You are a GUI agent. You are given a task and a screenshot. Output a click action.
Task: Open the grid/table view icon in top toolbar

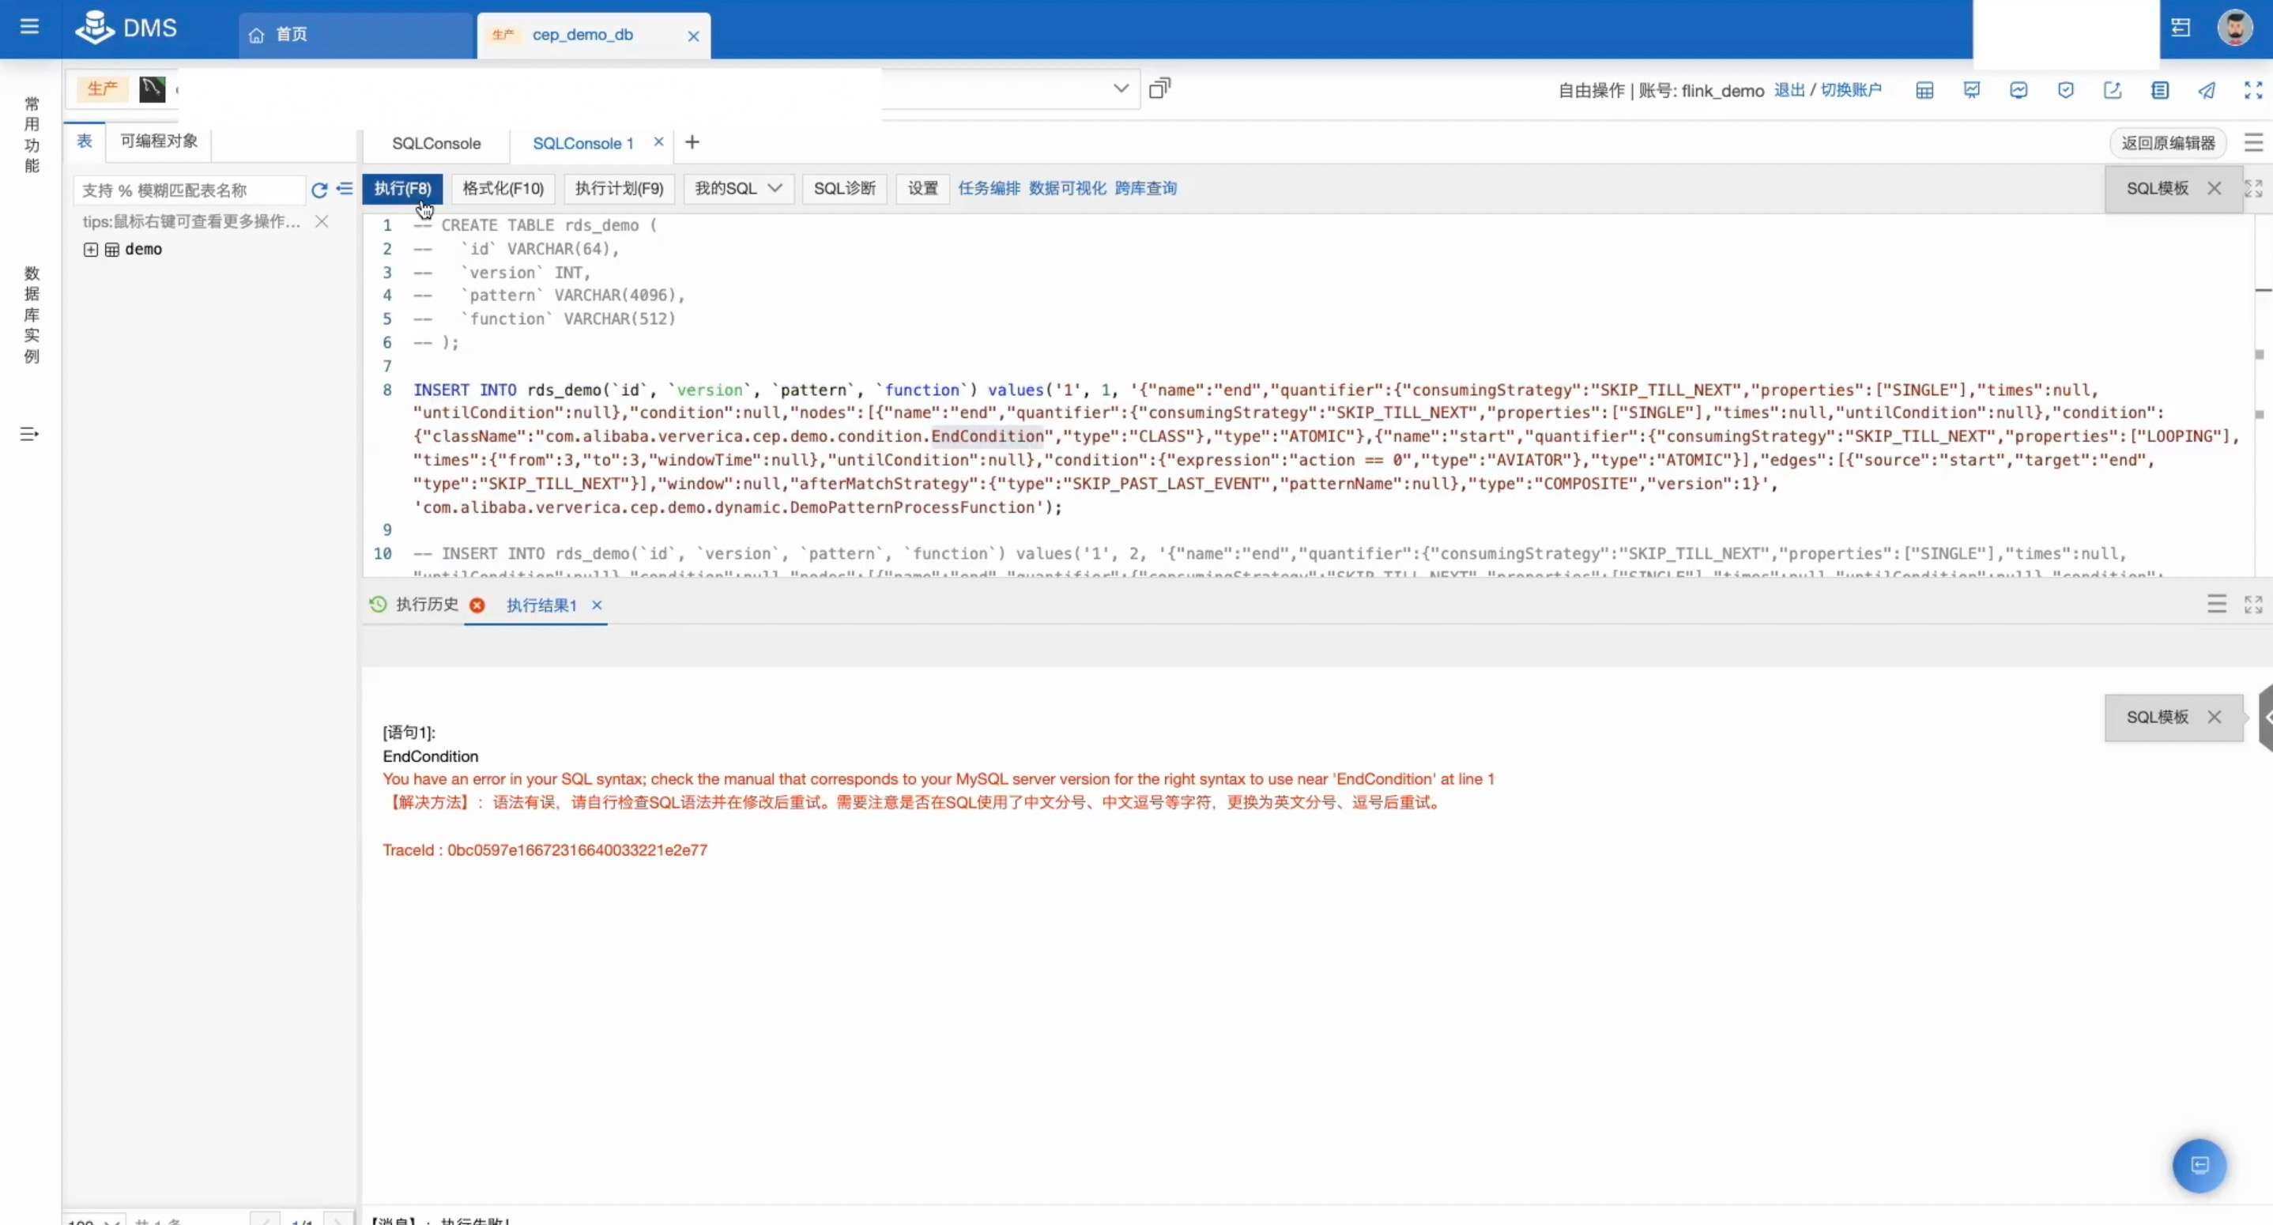click(x=1924, y=90)
